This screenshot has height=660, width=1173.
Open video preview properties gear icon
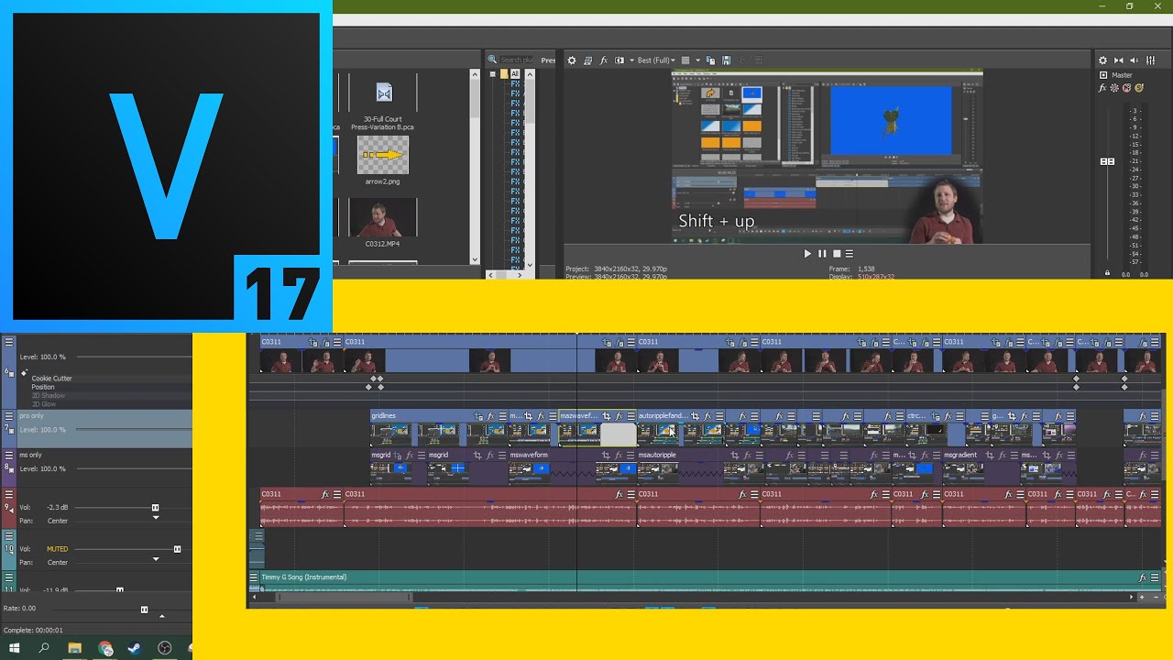tap(572, 60)
